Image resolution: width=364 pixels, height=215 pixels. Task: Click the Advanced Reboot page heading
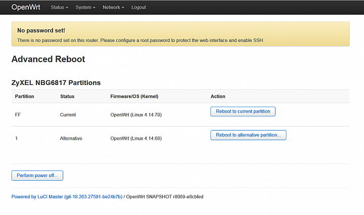(49, 59)
